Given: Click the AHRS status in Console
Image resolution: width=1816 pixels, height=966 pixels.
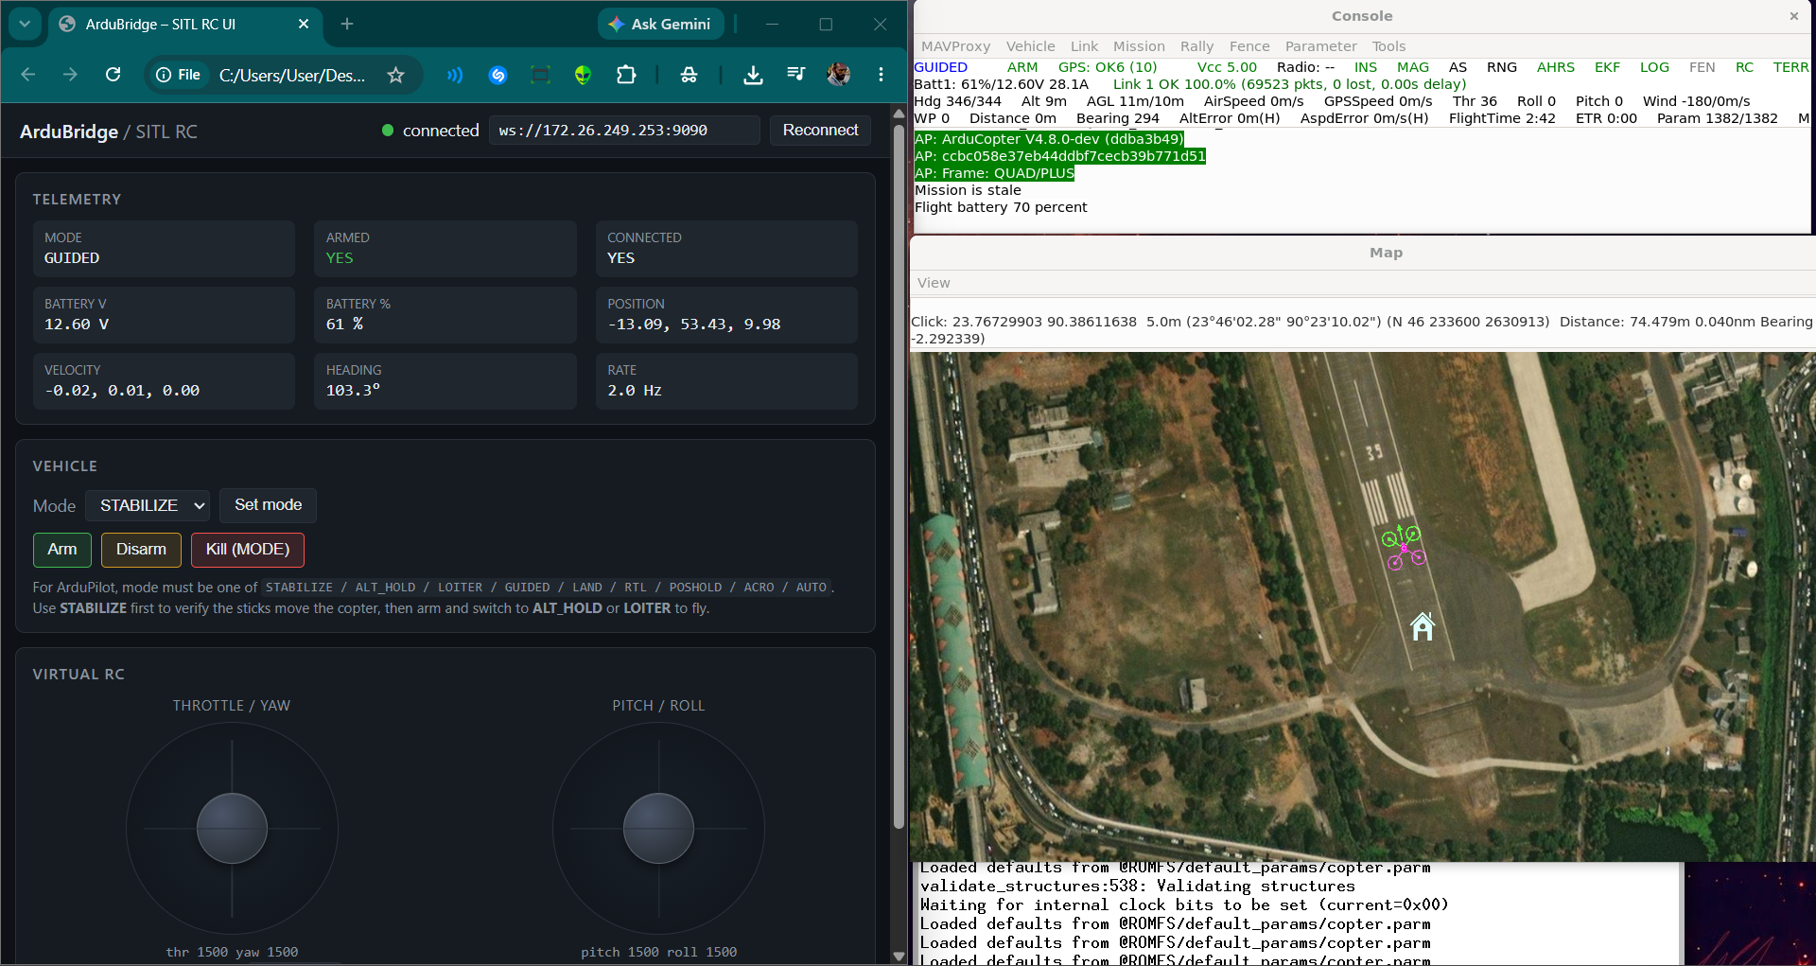Looking at the screenshot, I should pyautogui.click(x=1556, y=67).
